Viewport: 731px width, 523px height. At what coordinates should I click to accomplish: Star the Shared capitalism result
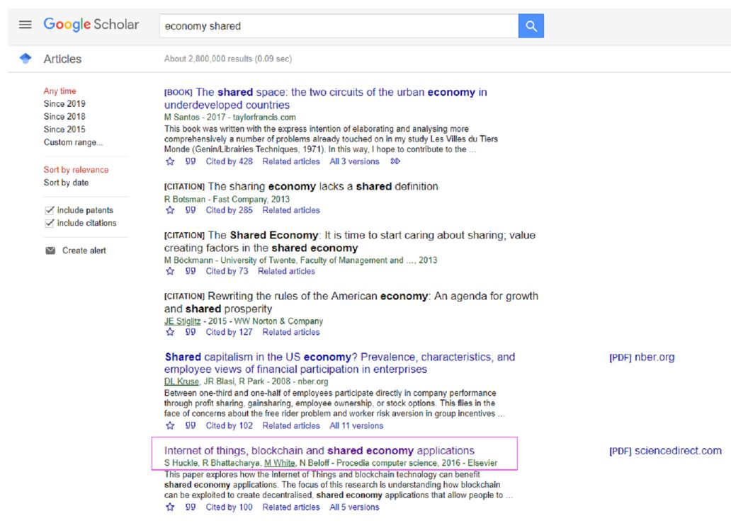[170, 426]
